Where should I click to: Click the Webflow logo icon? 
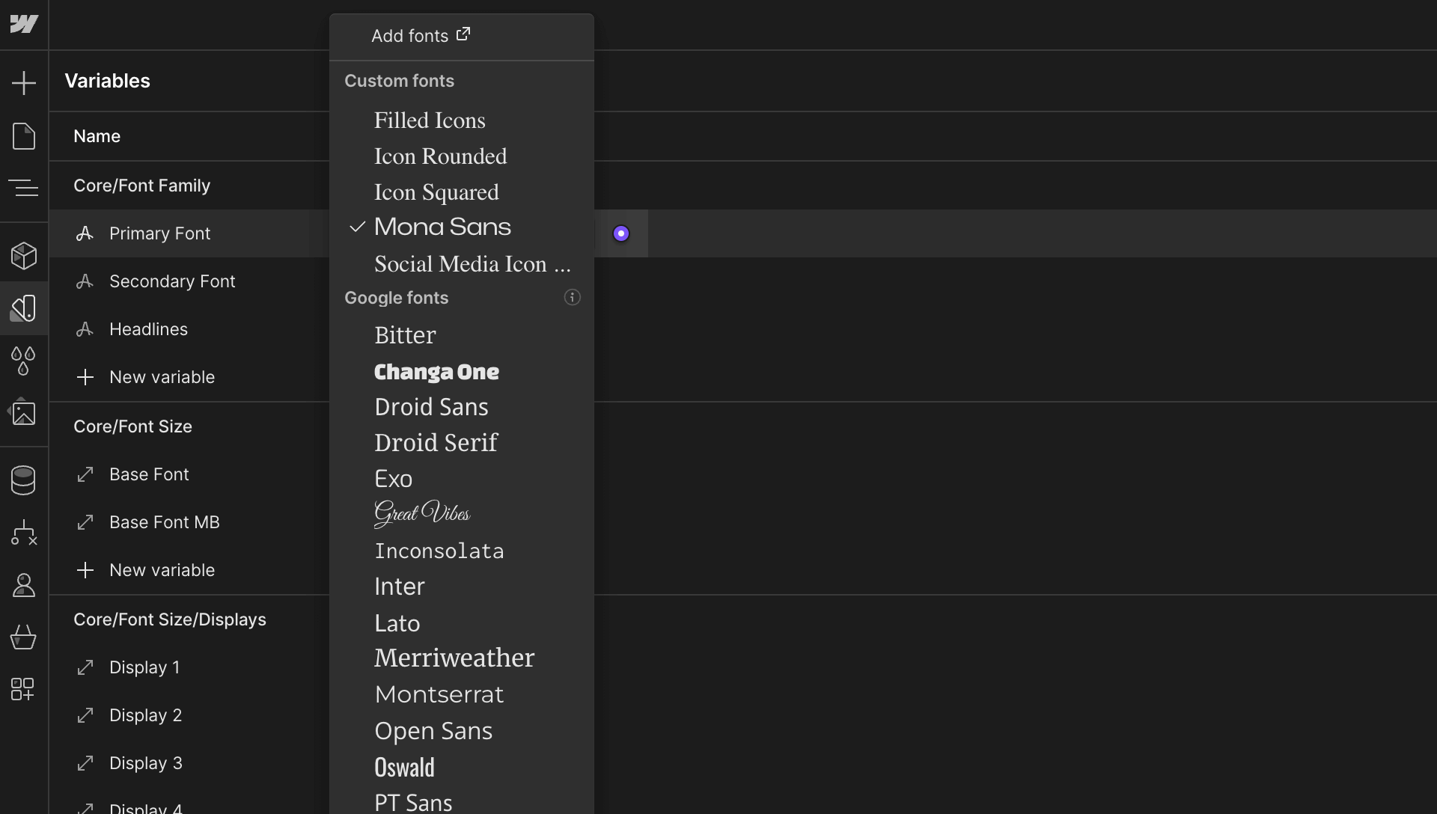(24, 24)
